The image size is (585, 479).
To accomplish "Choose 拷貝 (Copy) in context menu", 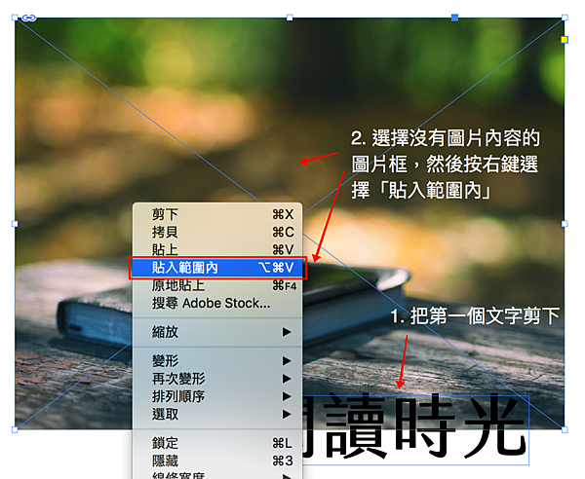I will tap(217, 232).
